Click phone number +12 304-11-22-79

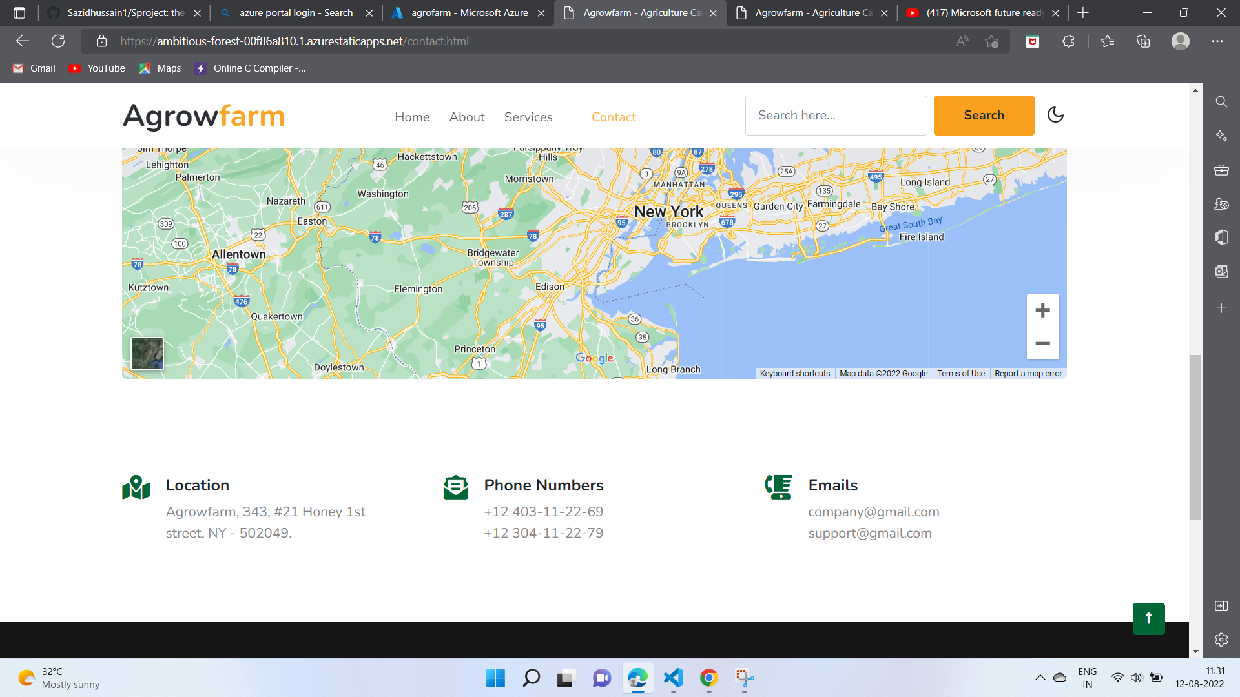tap(544, 533)
